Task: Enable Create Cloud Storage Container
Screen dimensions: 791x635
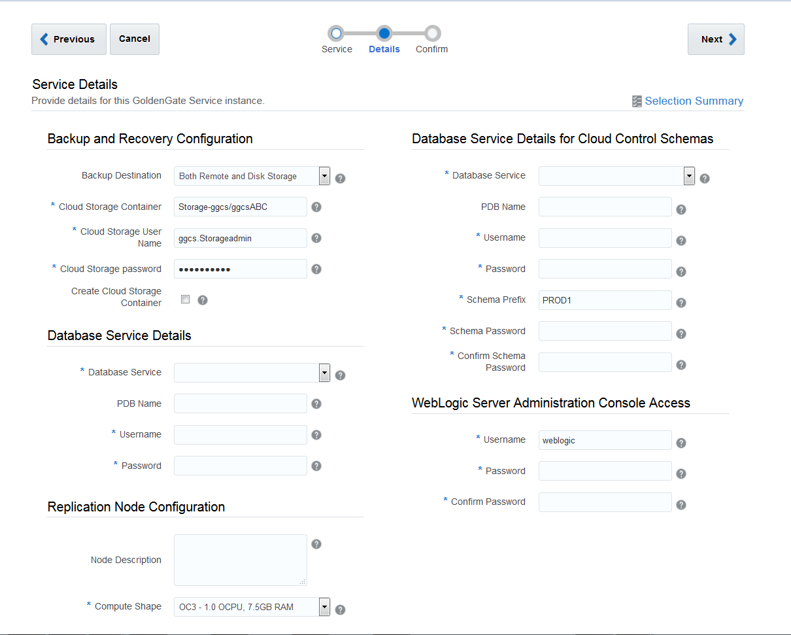Action: [x=185, y=299]
